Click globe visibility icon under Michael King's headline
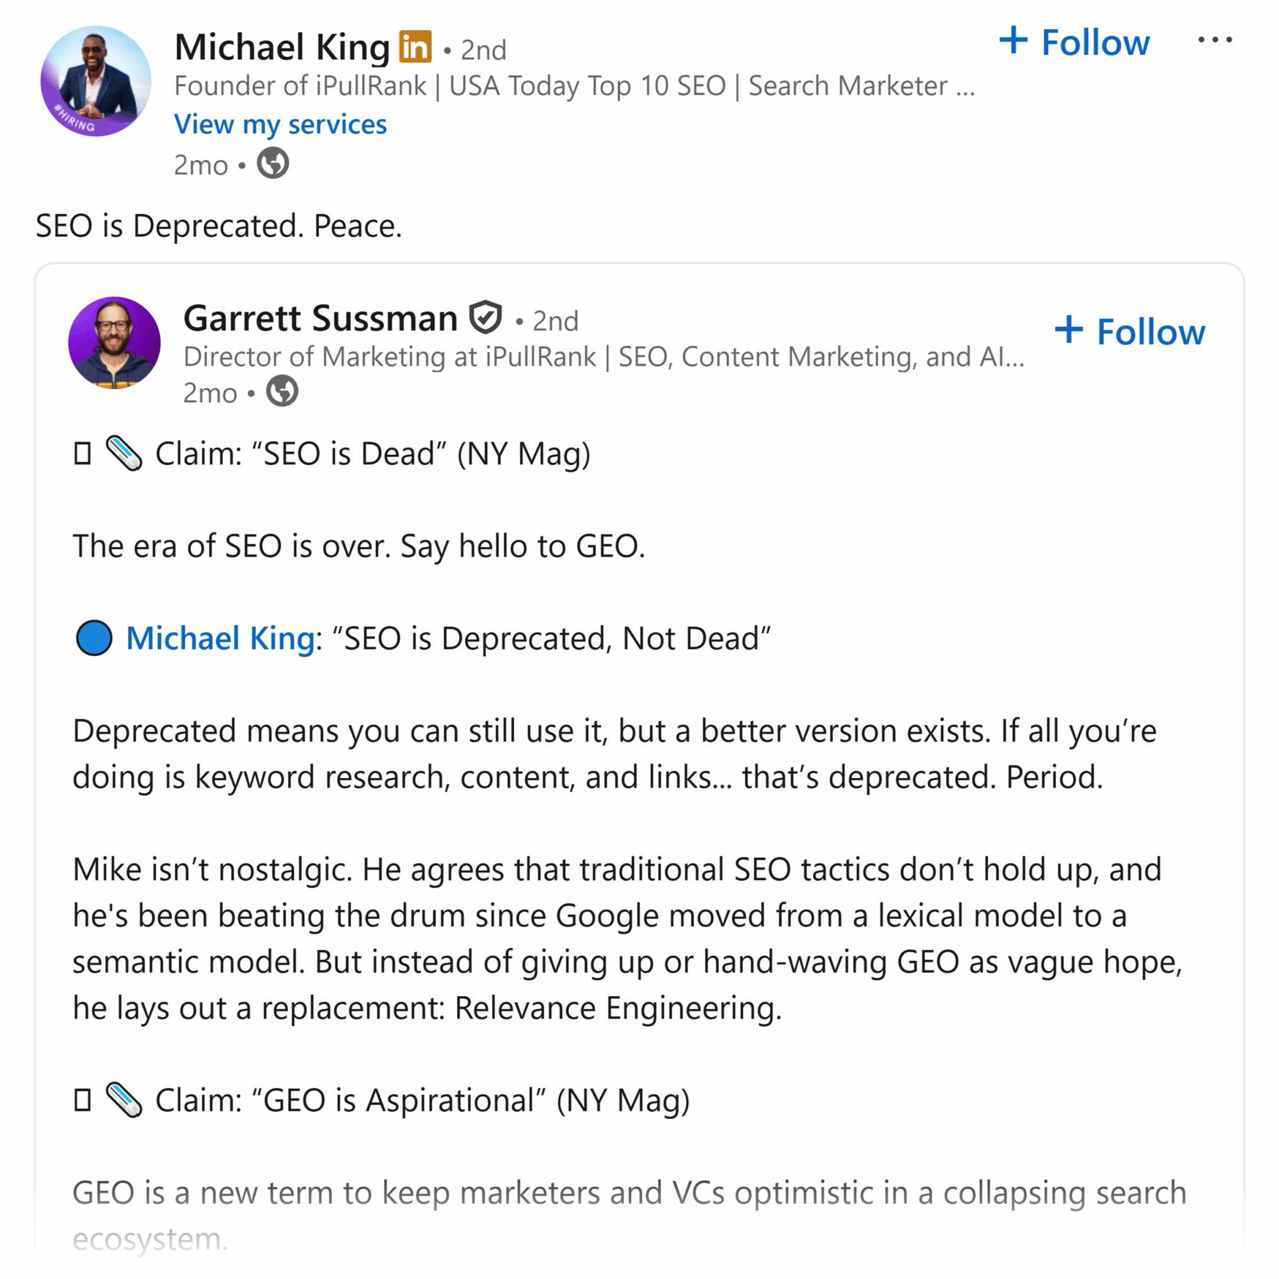The width and height of the screenshot is (1279, 1279). click(273, 164)
